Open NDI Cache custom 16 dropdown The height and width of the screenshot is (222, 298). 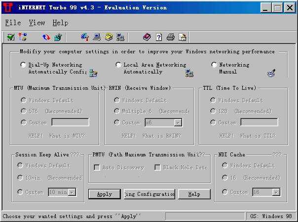276,192
